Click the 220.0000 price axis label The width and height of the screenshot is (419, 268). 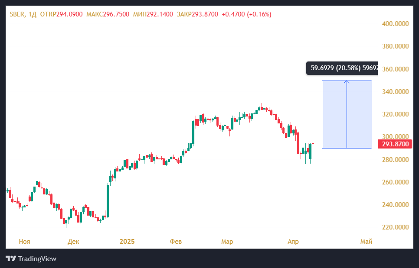pos(395,227)
